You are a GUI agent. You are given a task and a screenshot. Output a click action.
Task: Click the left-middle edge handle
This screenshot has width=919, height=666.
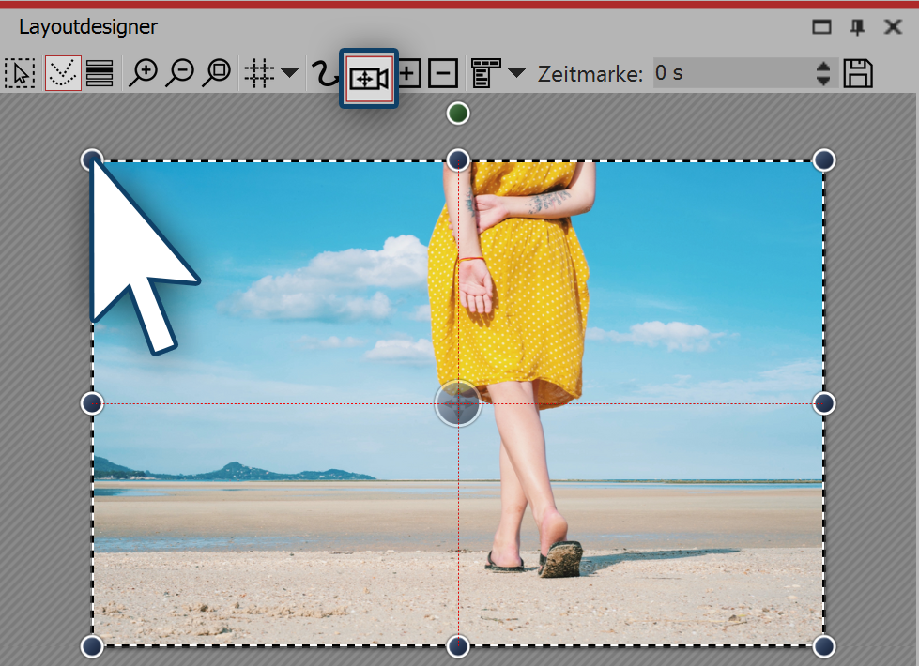[x=92, y=403]
